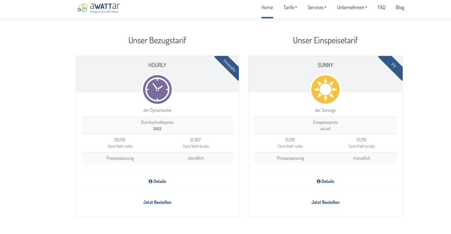451x234 pixels.
Task: Click info icon beside SUNNY Details
Action: coord(319,181)
